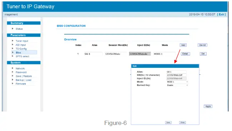Click the Overview label

point(70,39)
